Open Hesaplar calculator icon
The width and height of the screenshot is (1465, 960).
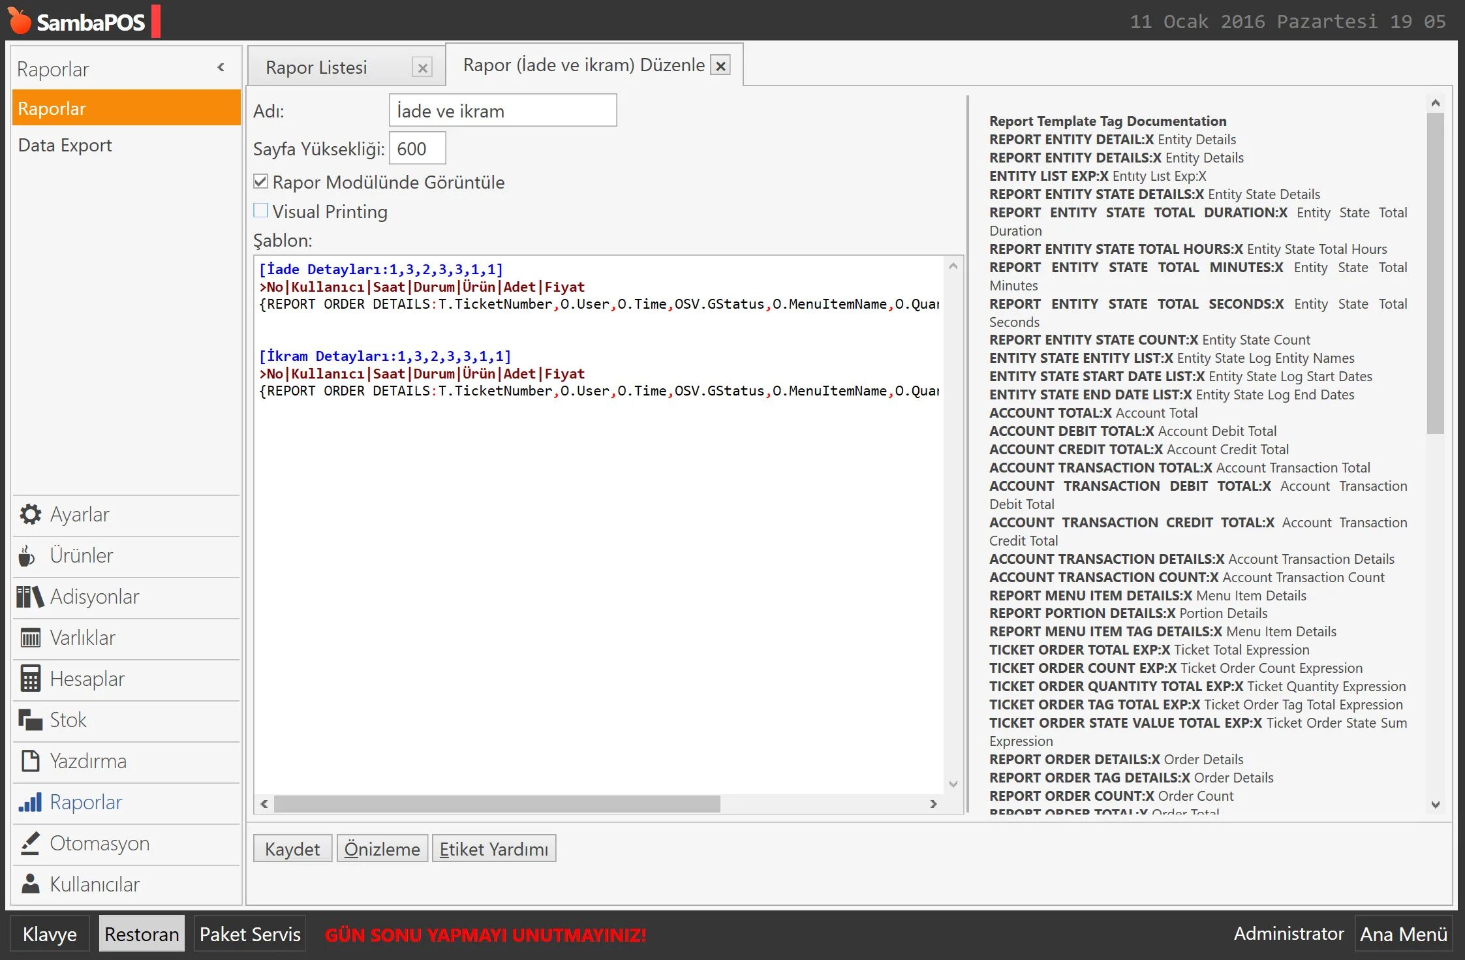30,679
